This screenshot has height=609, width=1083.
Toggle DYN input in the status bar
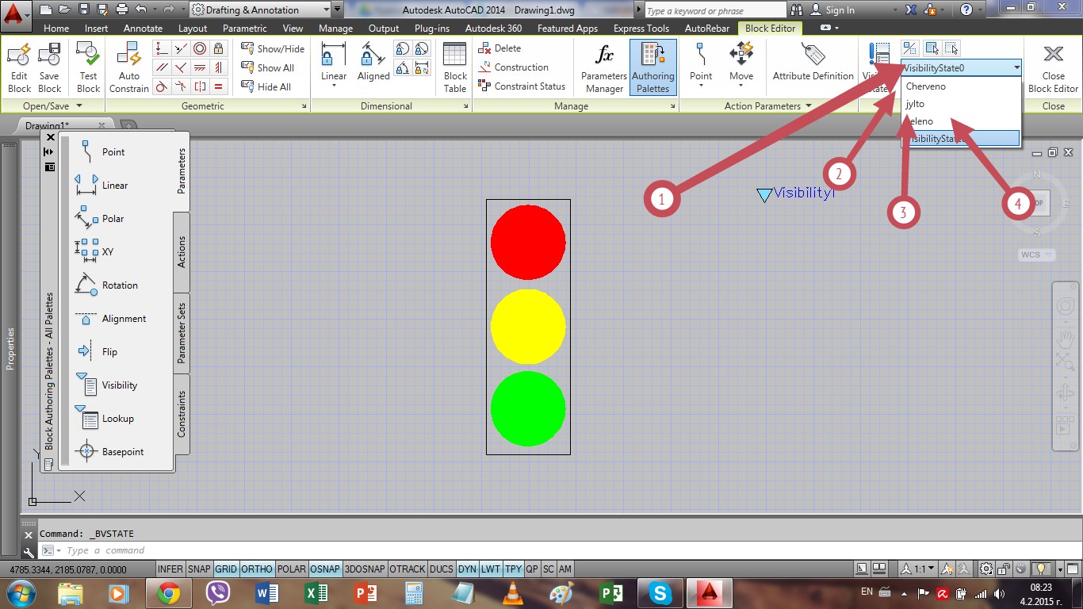coord(468,569)
